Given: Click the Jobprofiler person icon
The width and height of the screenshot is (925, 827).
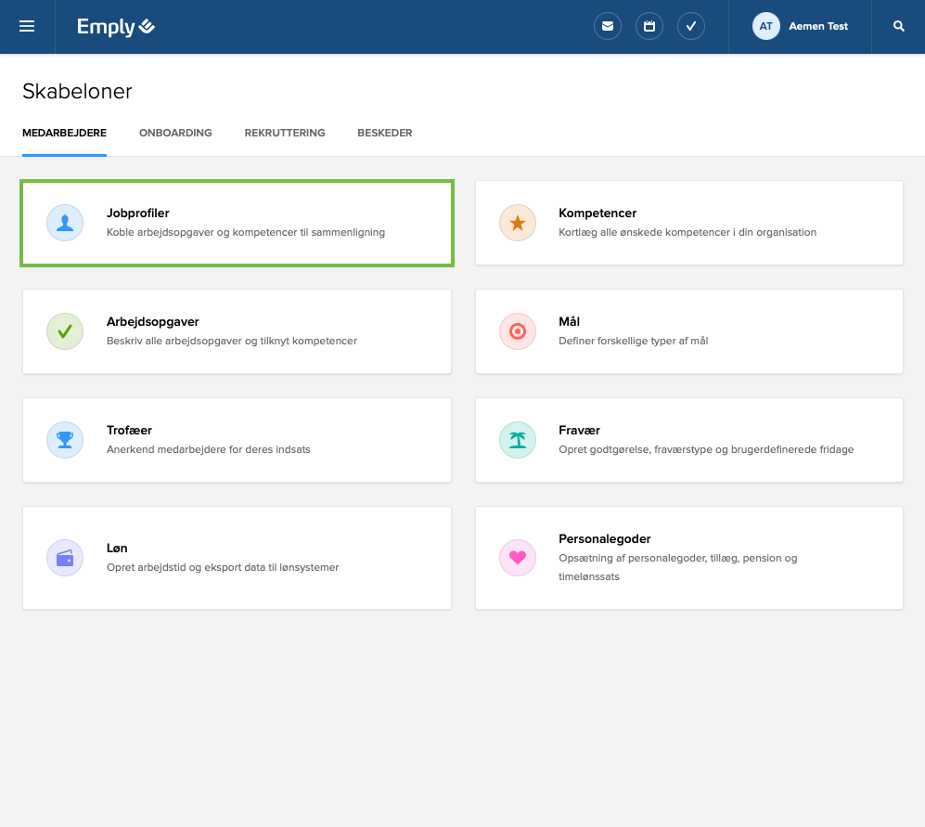Looking at the screenshot, I should coord(65,223).
